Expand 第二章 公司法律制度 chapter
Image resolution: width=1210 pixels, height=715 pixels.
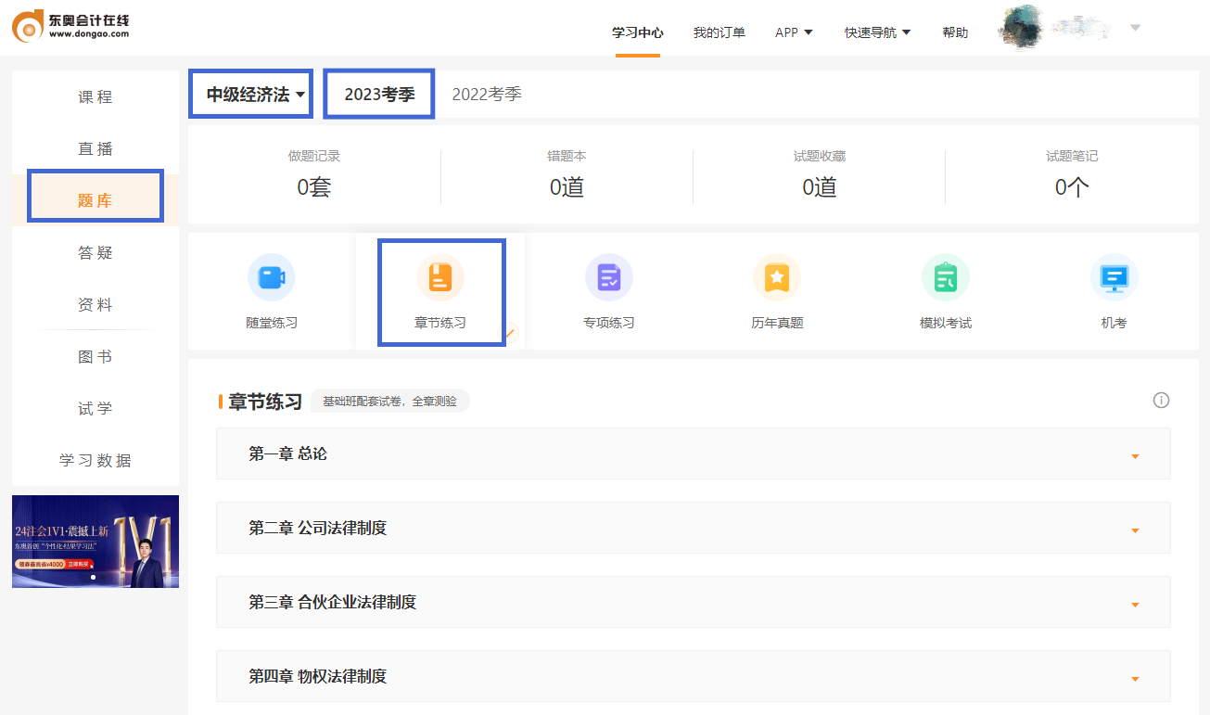tap(693, 529)
